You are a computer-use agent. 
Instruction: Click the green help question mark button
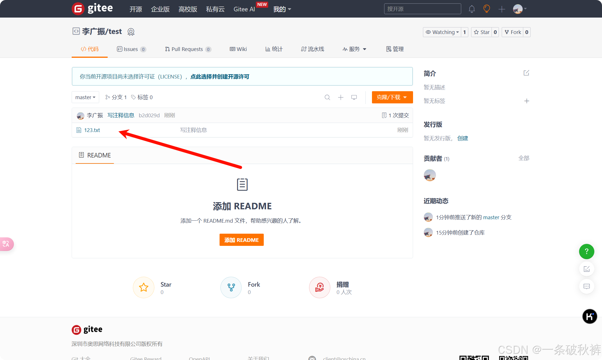(x=586, y=251)
